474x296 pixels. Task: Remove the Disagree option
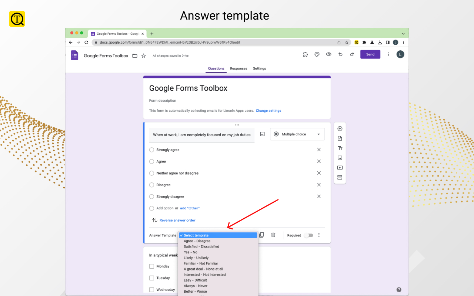319,185
